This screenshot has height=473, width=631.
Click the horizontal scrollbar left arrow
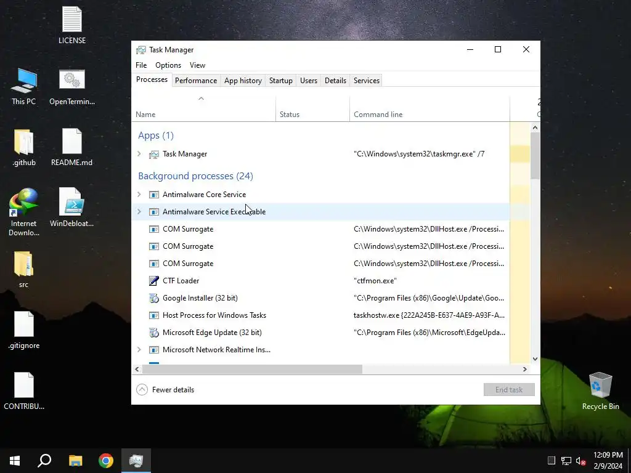[x=137, y=370]
